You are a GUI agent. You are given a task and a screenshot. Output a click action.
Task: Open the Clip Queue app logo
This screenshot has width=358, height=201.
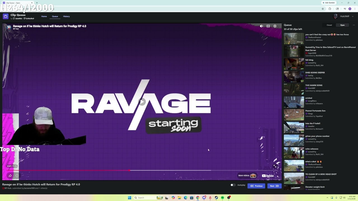(5, 16)
